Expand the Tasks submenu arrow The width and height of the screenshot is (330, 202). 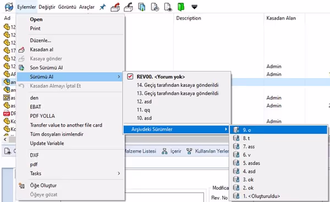pos(119,173)
